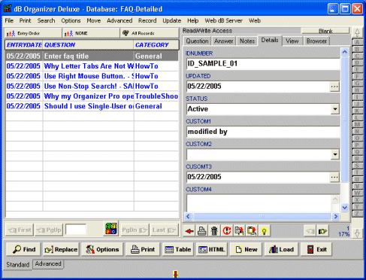
Task: Click the Replace button
Action: [61, 249]
